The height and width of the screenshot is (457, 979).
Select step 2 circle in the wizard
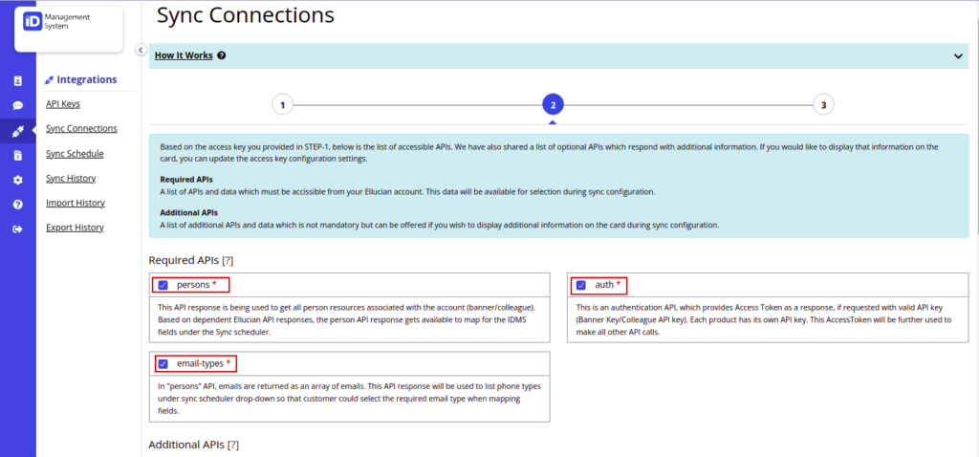click(x=553, y=105)
